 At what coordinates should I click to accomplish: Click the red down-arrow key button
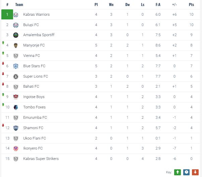coord(195,172)
